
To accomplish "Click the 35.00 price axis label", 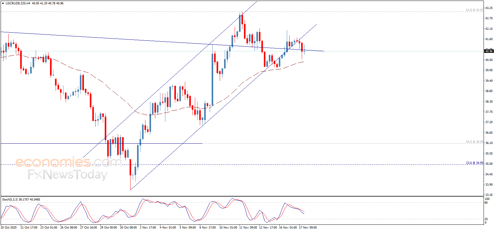I will point(489,164).
